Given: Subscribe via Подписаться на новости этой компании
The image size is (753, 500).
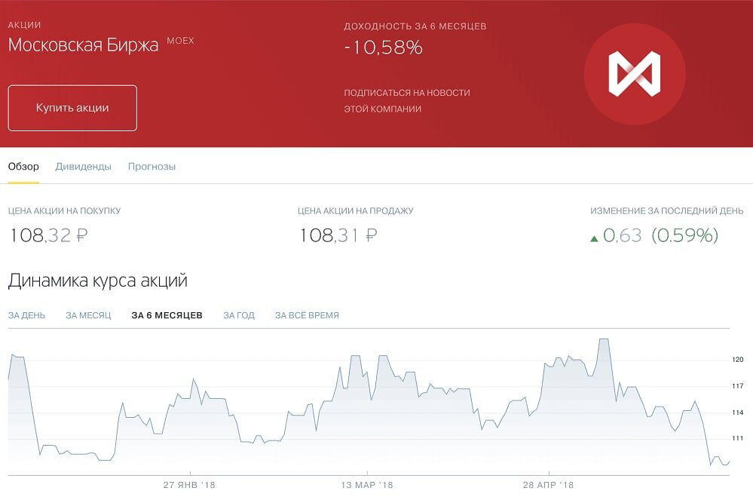Looking at the screenshot, I should coord(407,100).
